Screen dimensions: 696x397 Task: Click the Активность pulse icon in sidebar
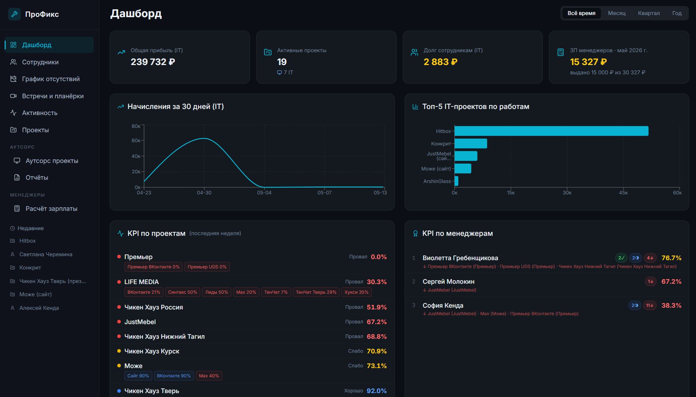coord(13,113)
